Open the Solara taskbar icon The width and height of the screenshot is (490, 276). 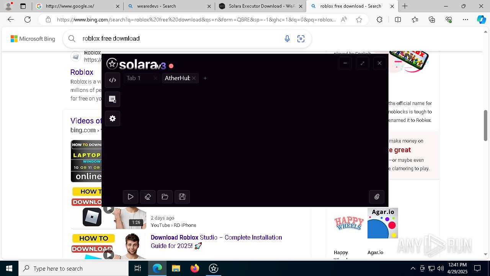click(214, 268)
